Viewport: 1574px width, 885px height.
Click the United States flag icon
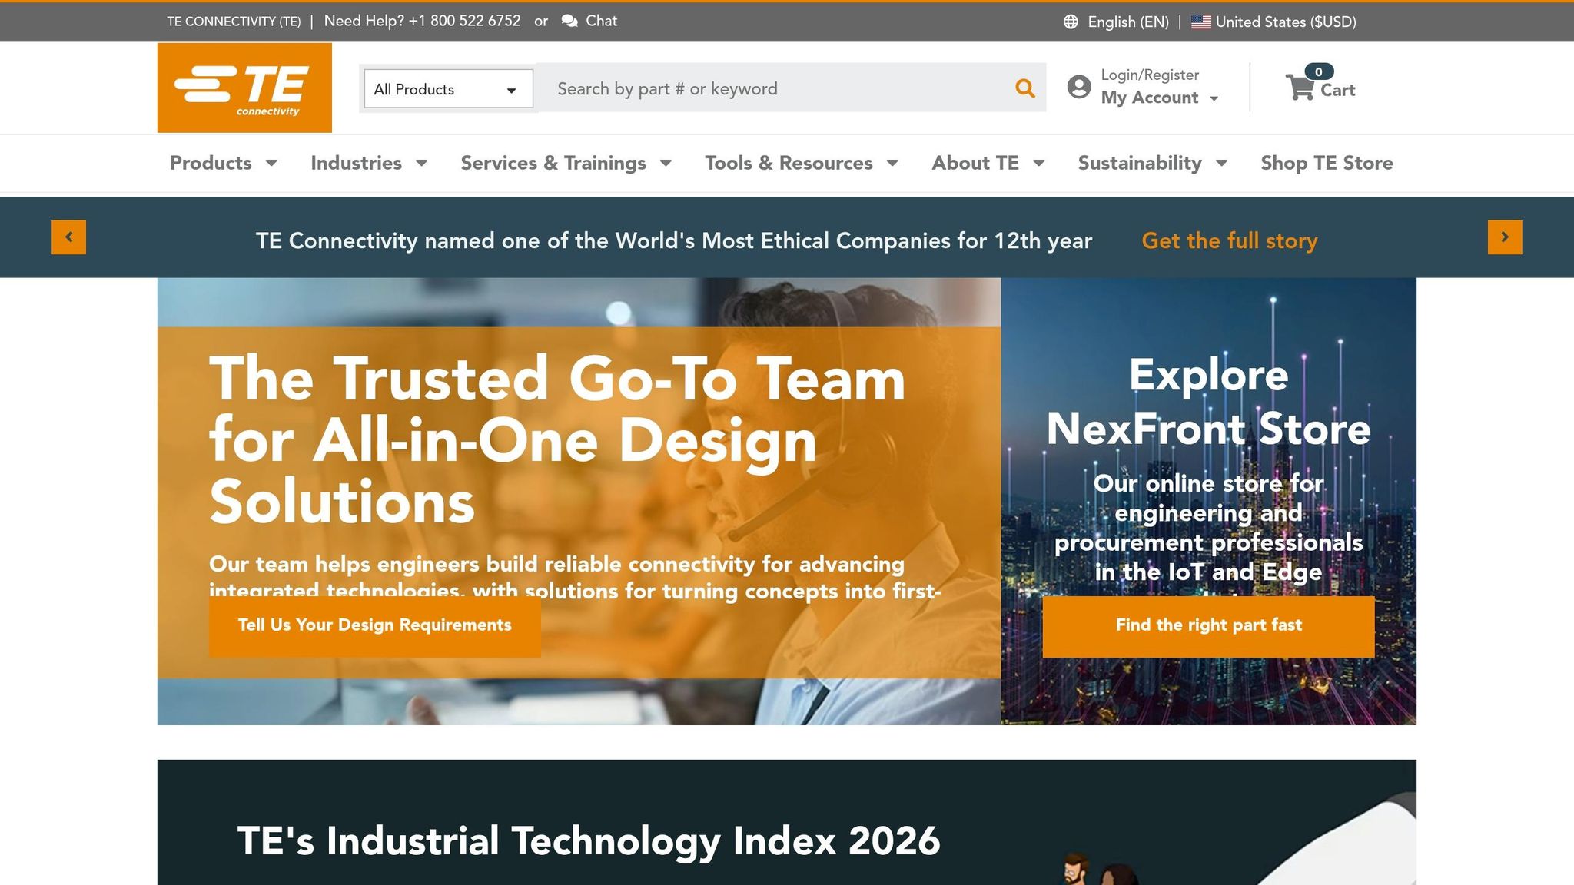point(1200,22)
